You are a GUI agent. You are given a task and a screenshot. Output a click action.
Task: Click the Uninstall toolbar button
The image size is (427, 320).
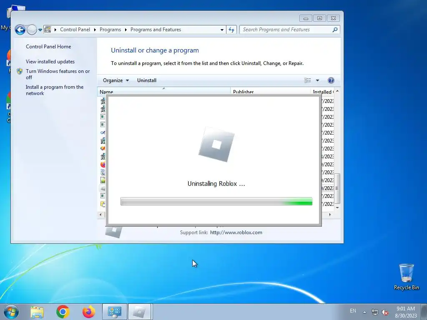coord(147,80)
